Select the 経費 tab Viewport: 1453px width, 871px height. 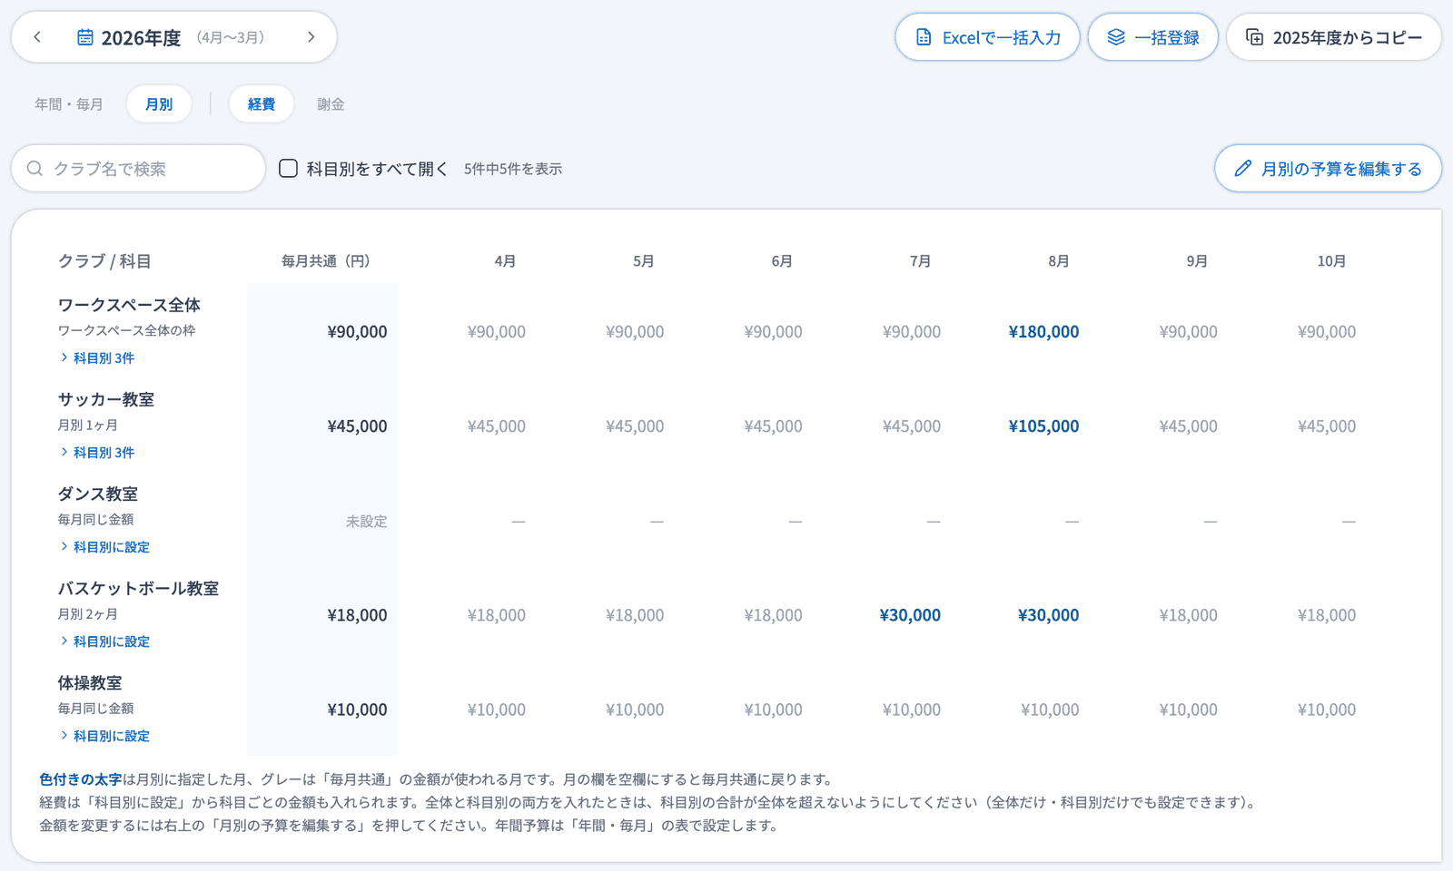pyautogui.click(x=262, y=104)
